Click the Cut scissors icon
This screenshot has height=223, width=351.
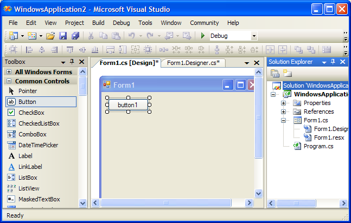[91, 36]
